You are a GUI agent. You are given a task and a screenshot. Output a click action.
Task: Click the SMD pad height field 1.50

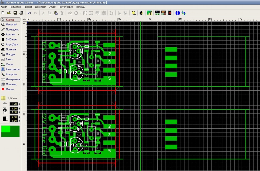14,121
